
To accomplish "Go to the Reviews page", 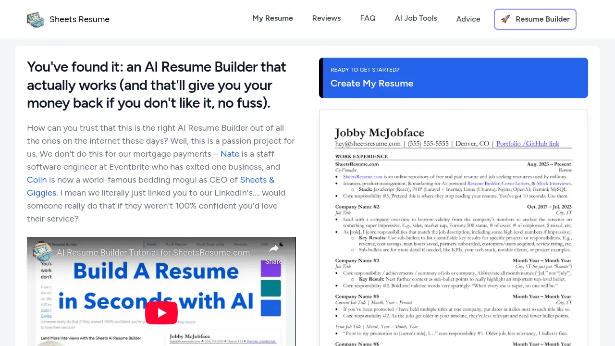I will pos(326,18).
